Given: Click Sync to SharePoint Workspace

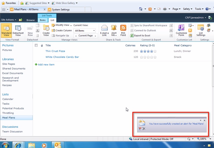Looking at the screenshot, I should click(149, 25).
